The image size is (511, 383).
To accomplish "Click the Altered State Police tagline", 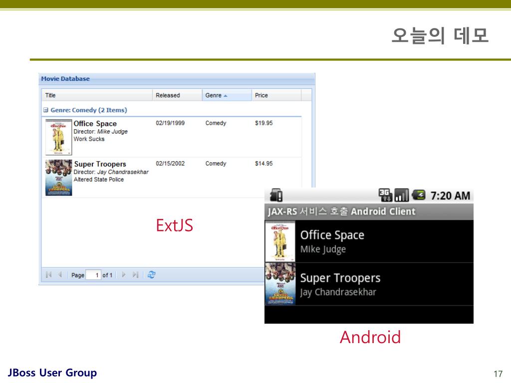I will [x=99, y=180].
